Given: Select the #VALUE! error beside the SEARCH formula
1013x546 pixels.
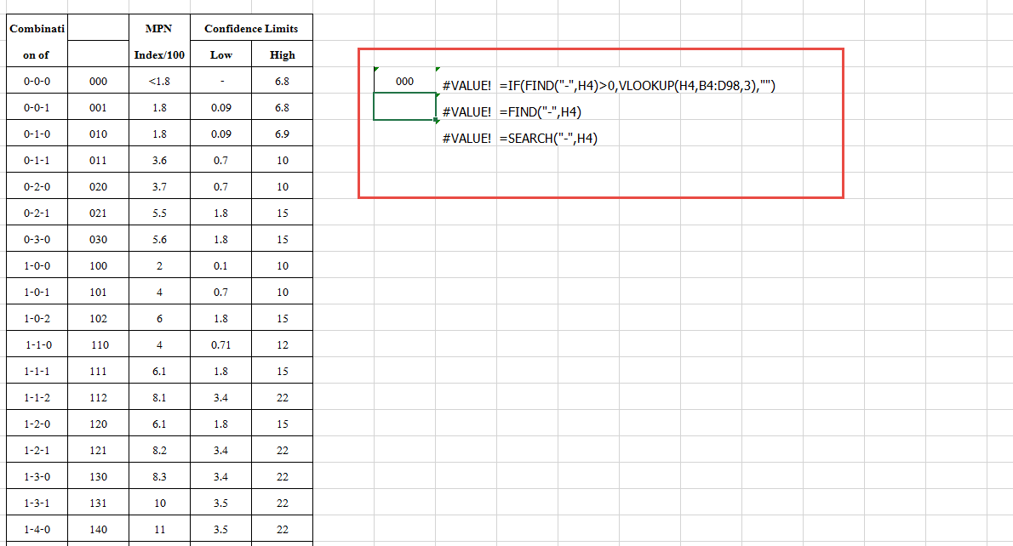Looking at the screenshot, I should point(466,139).
